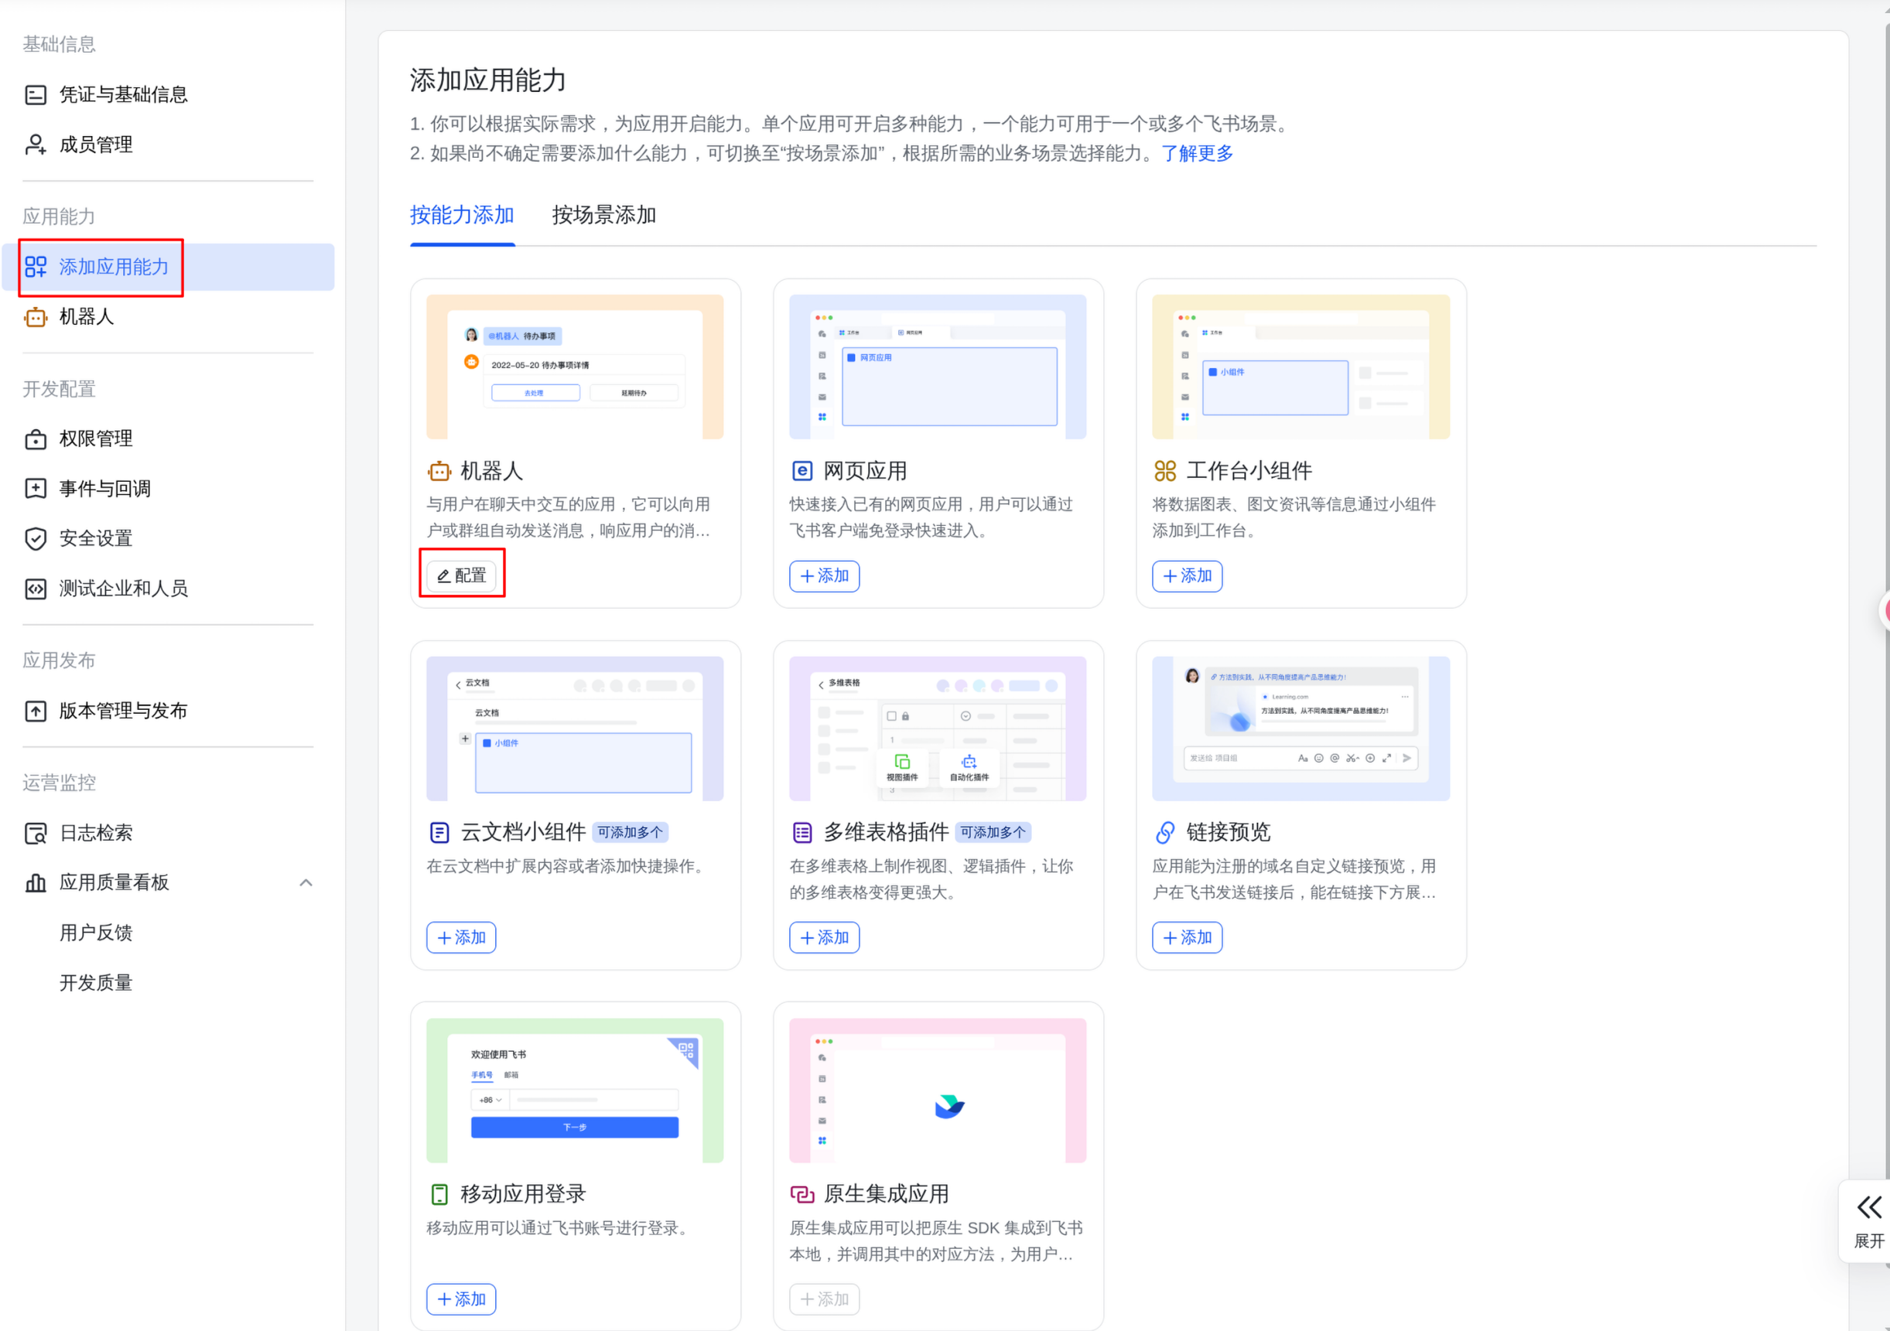Click disabled 添加 button under 原生集成应用
The image size is (1890, 1331).
[x=824, y=1299]
